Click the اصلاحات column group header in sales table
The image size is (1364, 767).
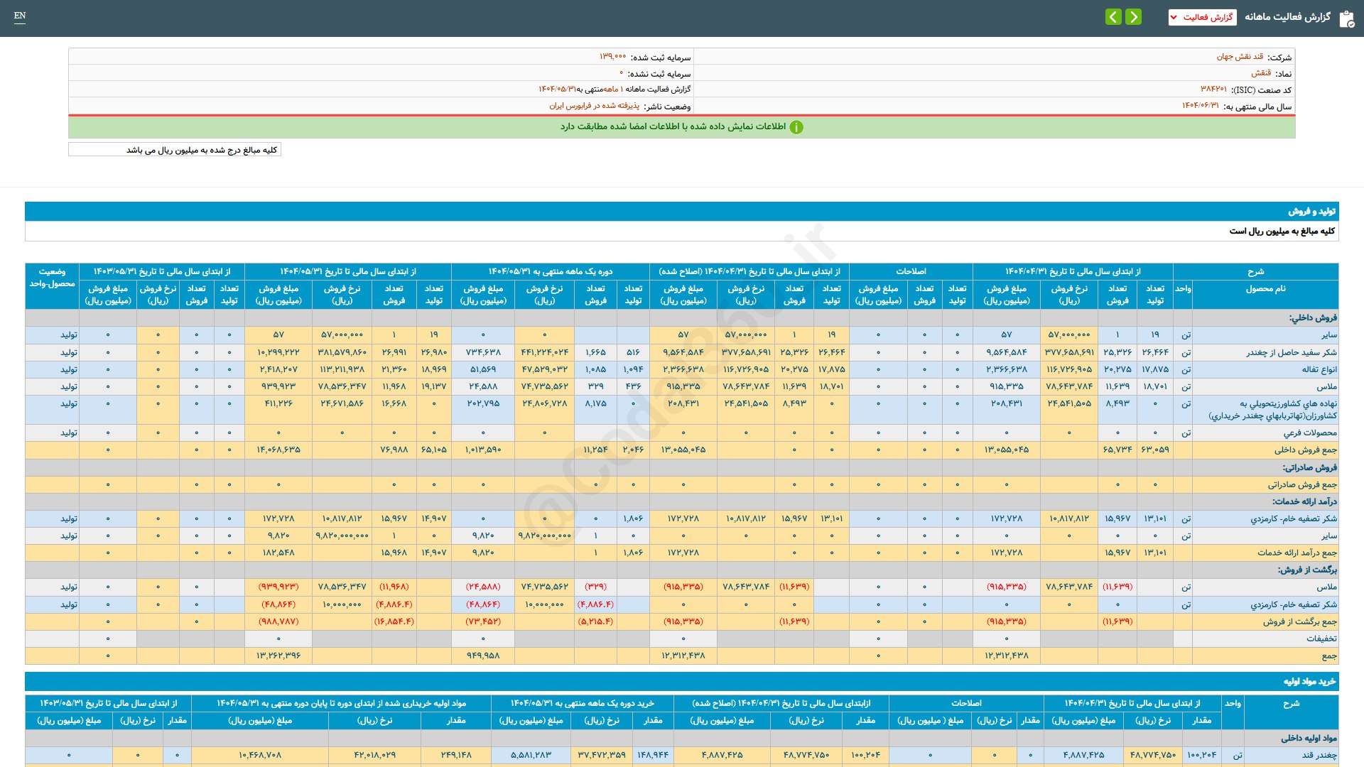(911, 272)
